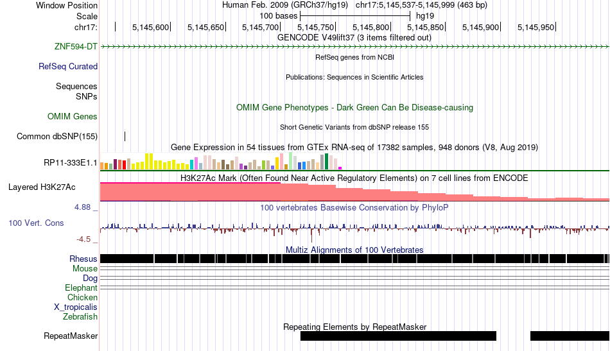
Task: Click the common dbSNP variant tick mark
Action: point(125,137)
